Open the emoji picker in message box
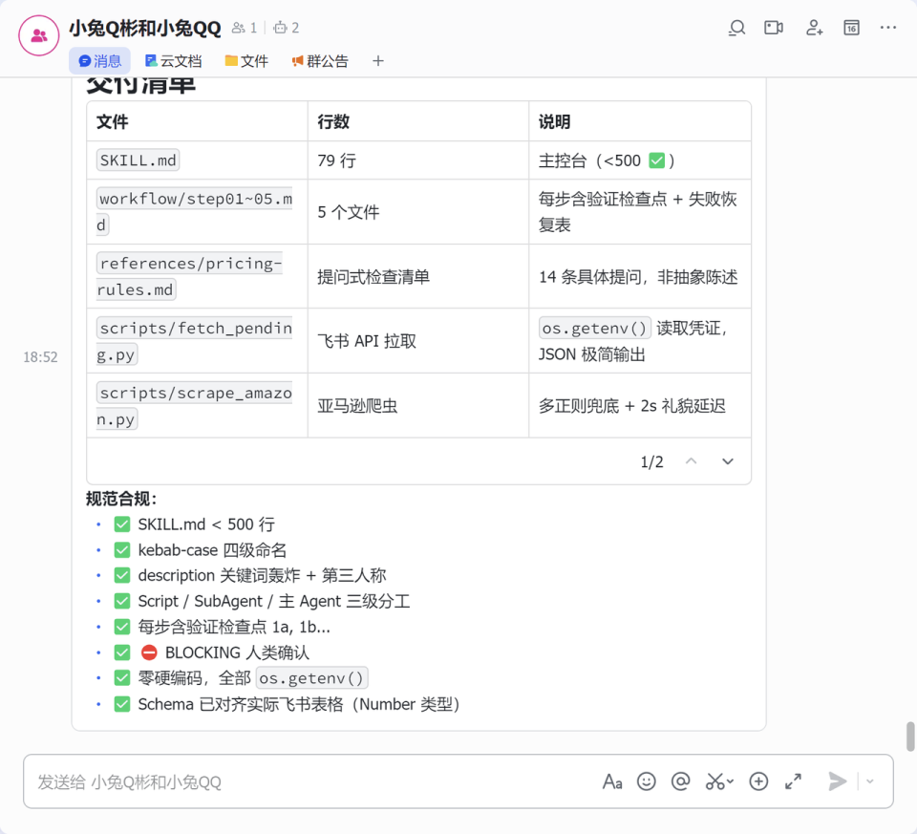 coord(647,781)
